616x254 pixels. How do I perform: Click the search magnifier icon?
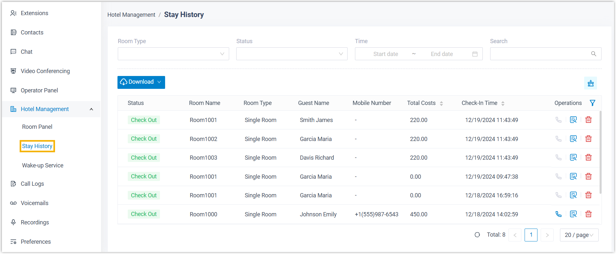(x=593, y=54)
